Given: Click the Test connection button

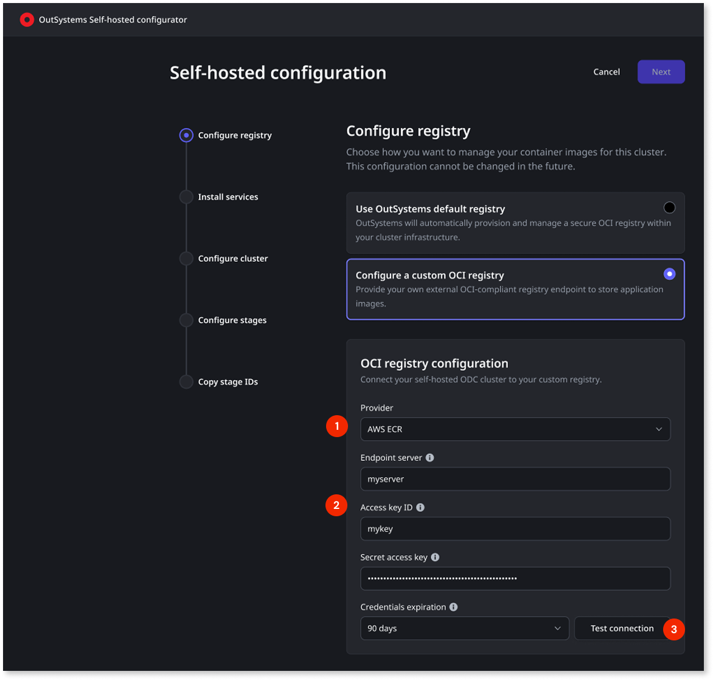Looking at the screenshot, I should [x=622, y=628].
